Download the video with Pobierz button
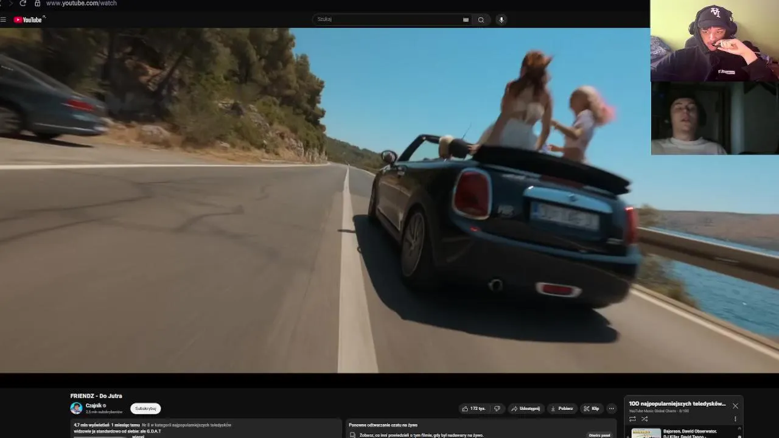The height and width of the screenshot is (438, 779). pos(562,409)
